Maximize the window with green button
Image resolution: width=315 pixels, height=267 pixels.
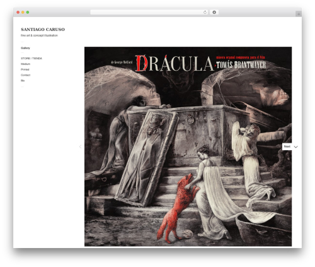pos(28,13)
